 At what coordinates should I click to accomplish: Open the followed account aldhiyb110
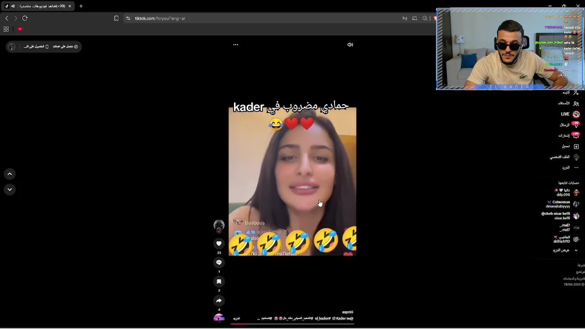pyautogui.click(x=567, y=239)
